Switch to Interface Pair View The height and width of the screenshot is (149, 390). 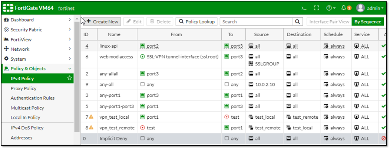(x=329, y=22)
